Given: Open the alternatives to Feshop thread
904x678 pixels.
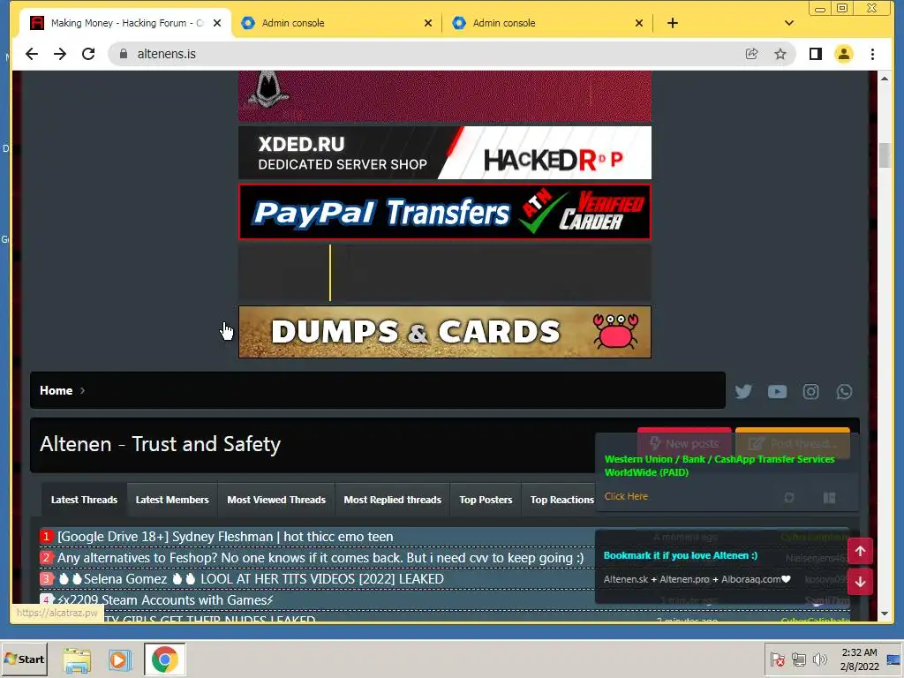Looking at the screenshot, I should click(320, 558).
